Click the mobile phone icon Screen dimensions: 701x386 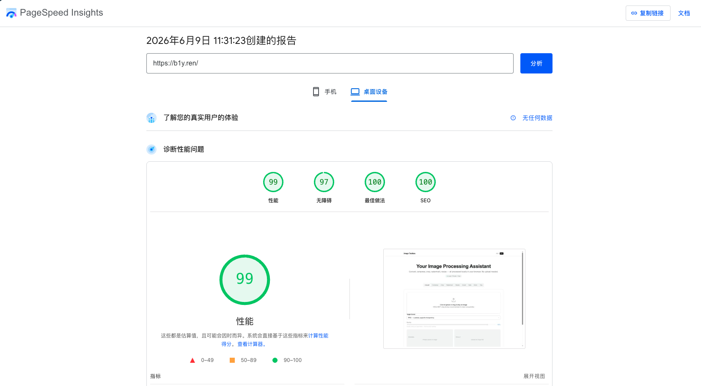(x=316, y=92)
